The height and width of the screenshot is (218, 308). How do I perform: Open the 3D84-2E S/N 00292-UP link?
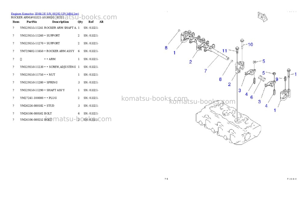click(x=57, y=14)
